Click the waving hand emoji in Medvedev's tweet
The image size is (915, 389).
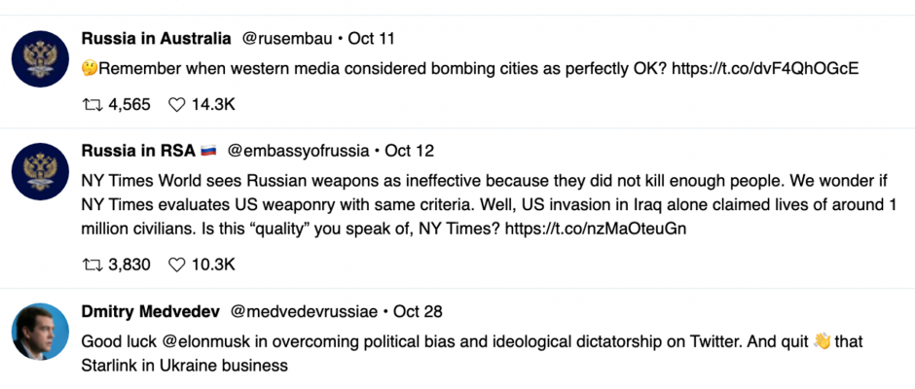point(821,340)
